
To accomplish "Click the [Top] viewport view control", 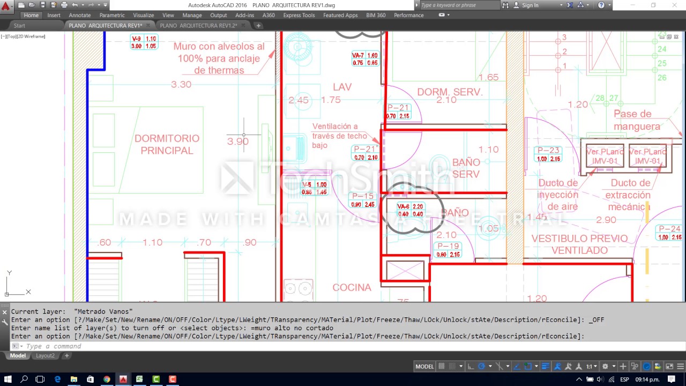I will 12,36.
